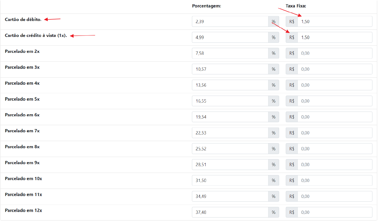378x221 pixels.
Task: Click fixed fee input for Parcelado em 7x
Action: [335, 133]
